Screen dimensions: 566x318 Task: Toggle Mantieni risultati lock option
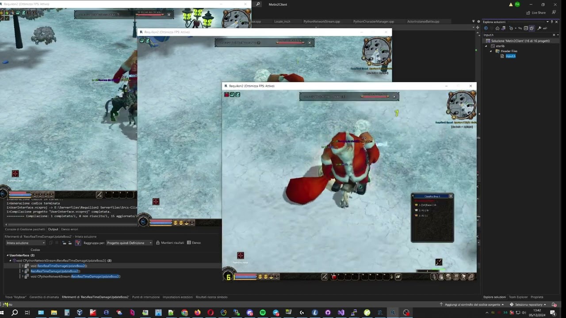170,243
